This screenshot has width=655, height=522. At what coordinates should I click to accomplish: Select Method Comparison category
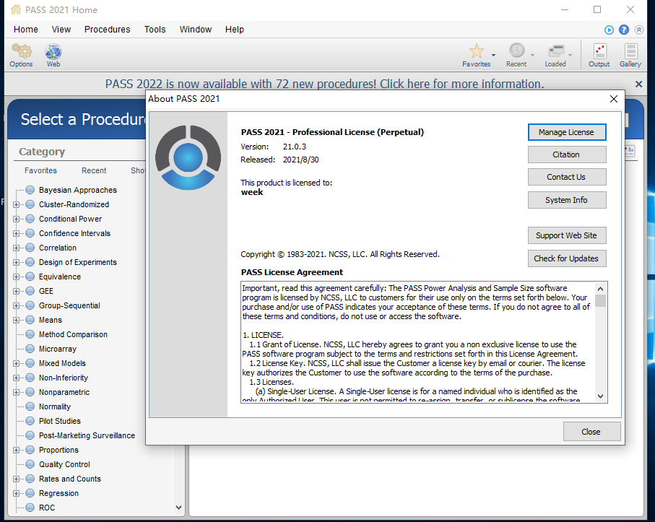click(73, 334)
